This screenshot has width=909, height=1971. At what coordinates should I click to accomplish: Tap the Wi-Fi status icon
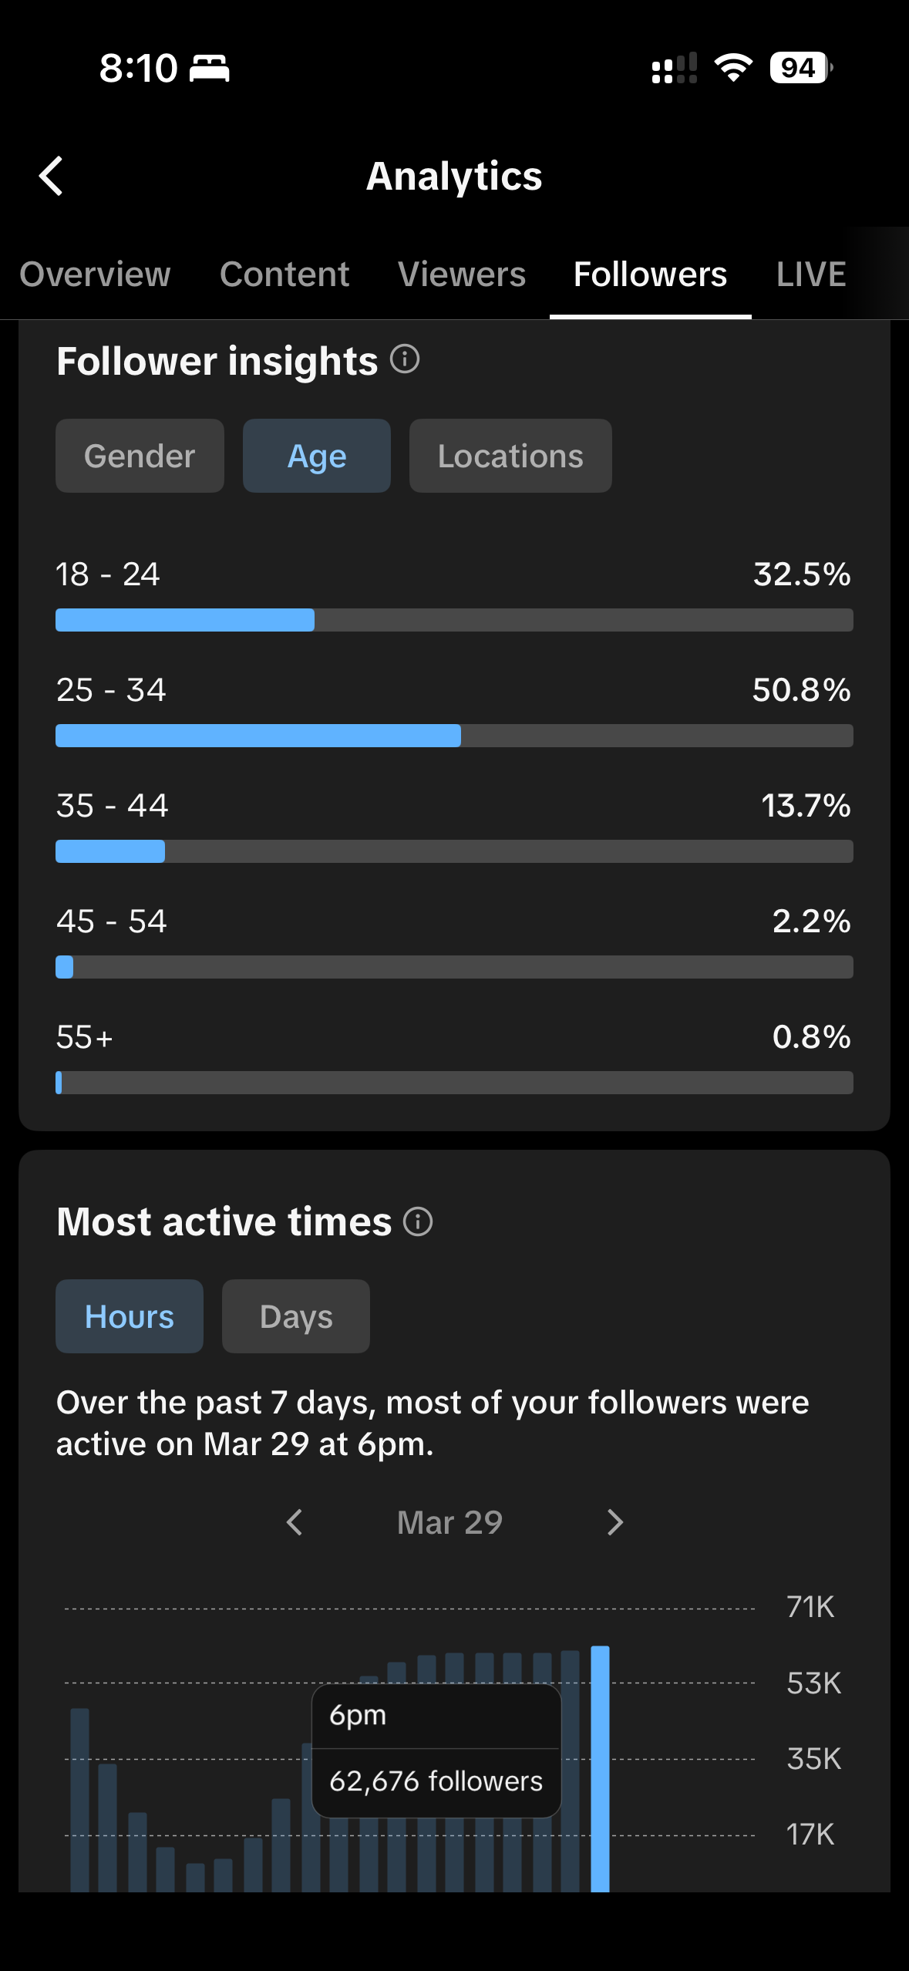coord(733,68)
